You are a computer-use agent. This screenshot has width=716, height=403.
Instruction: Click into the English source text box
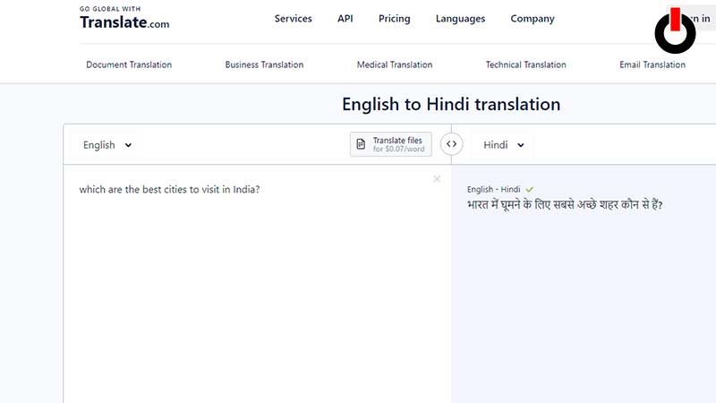coord(257,283)
